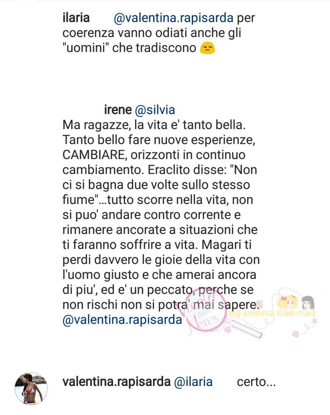
Task: Open valentina.rapisarda's profile picture avatar
Action: 31,388
